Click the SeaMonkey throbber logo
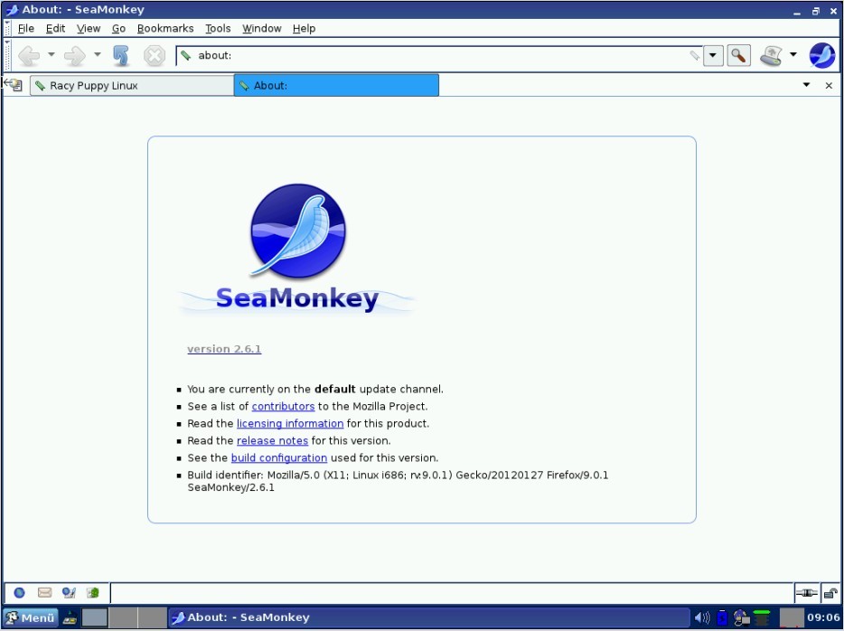 822,55
